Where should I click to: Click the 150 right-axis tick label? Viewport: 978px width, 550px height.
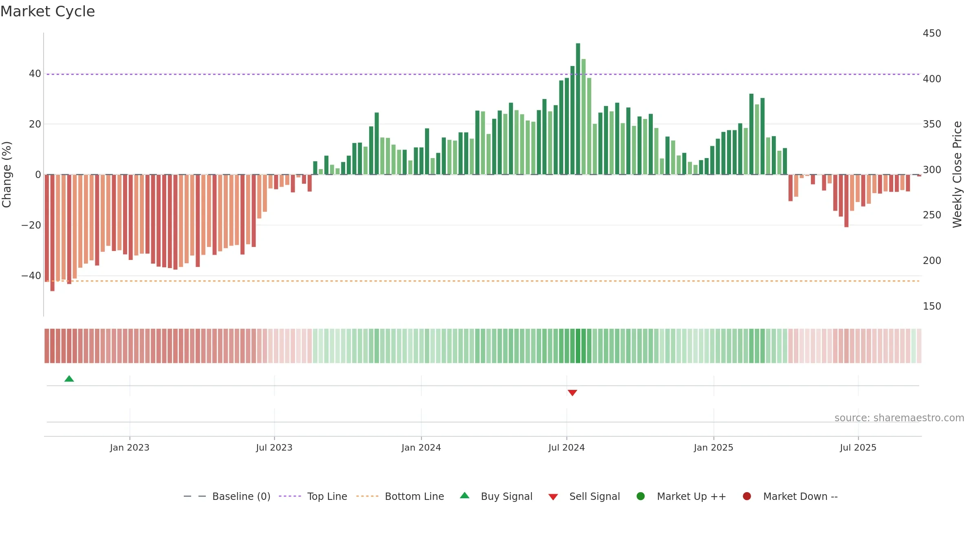click(932, 306)
